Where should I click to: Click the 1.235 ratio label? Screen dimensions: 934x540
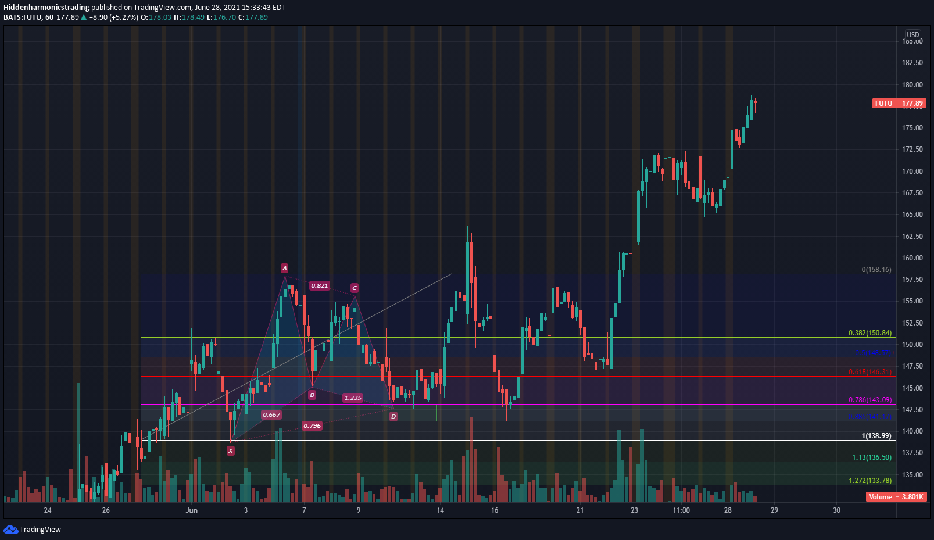(353, 398)
